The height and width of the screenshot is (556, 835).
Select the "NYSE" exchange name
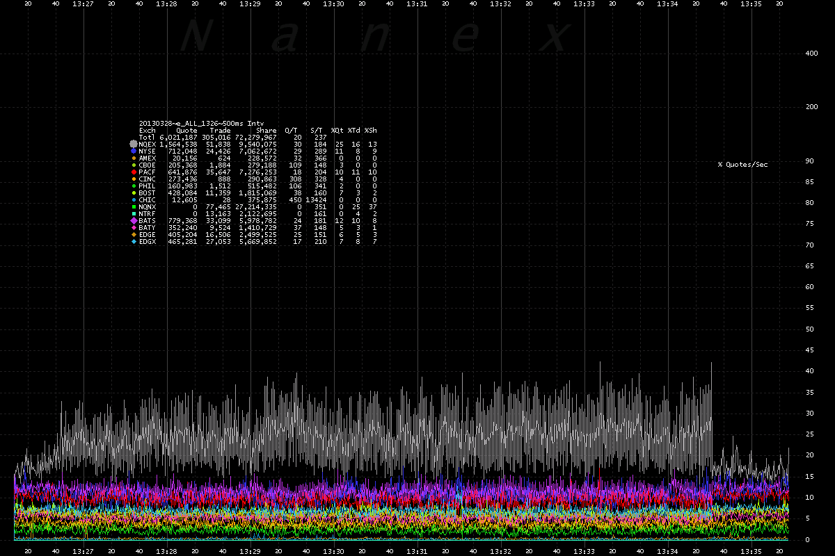point(148,151)
